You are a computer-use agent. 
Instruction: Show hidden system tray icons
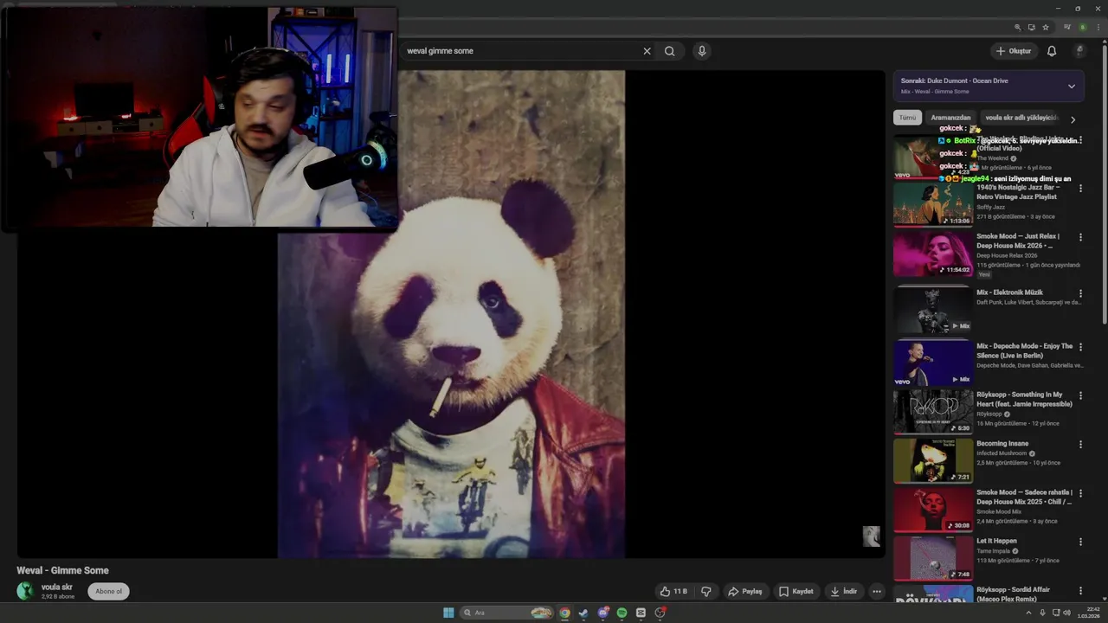tap(1028, 613)
